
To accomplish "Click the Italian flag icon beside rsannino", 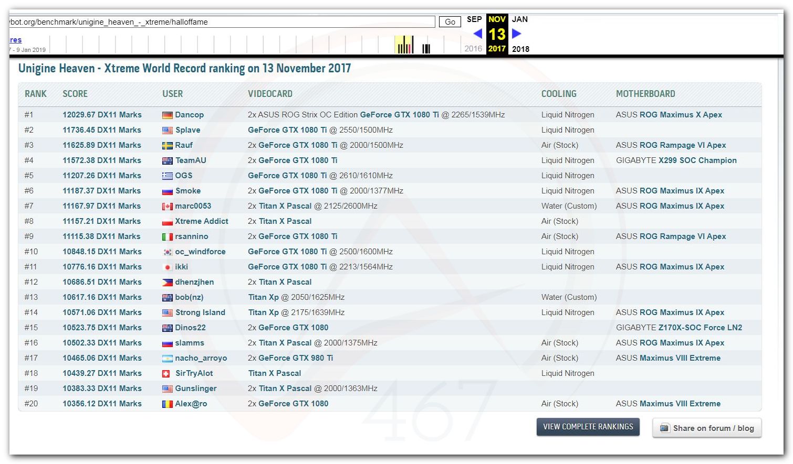I will tap(167, 237).
